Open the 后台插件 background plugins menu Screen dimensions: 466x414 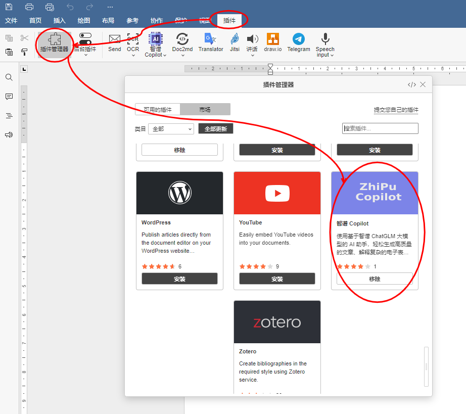point(85,44)
